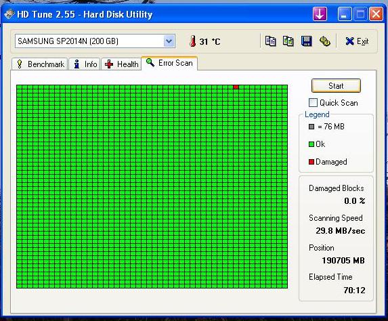Click the red Damaged legend swatch
The height and width of the screenshot is (321, 388).
(x=311, y=162)
